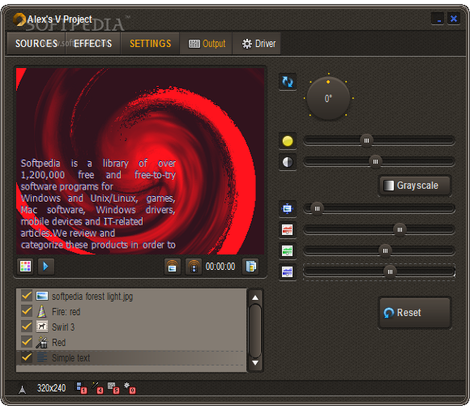
Task: Click the status icon with badge 5
Action: [x=113, y=387]
